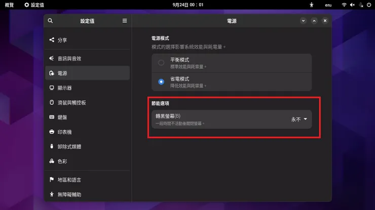The image size is (375, 210).
Task: Open the 轉黑螢幕 永不 dropdown
Action: tap(299, 119)
